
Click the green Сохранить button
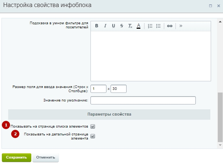[x=16, y=157]
